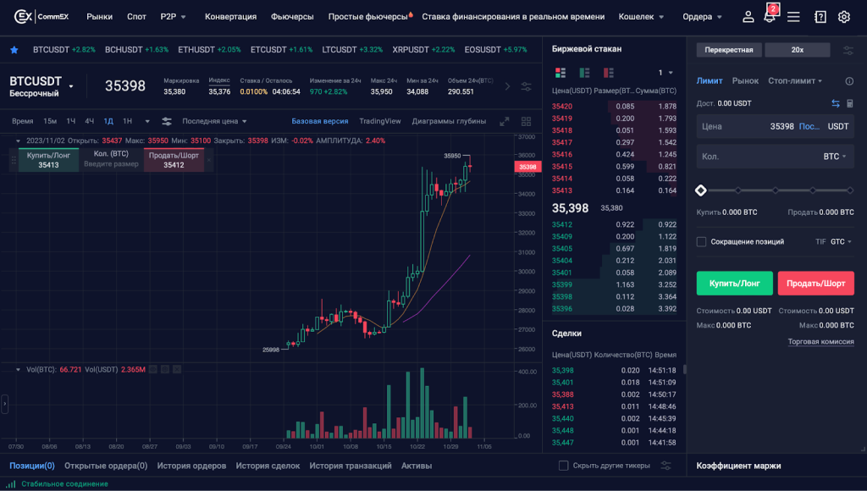The image size is (867, 491).
Task: Open the Stop-limit order type dropdown
Action: 795,80
